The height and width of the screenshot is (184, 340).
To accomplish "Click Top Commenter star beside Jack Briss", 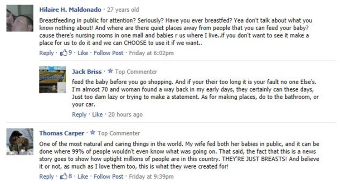I will 110,72.
